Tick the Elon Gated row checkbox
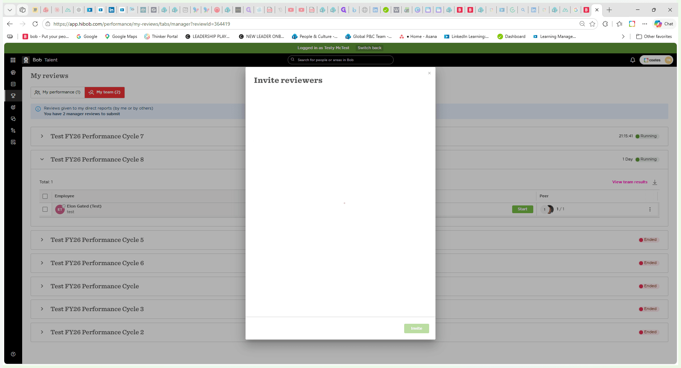 point(45,209)
